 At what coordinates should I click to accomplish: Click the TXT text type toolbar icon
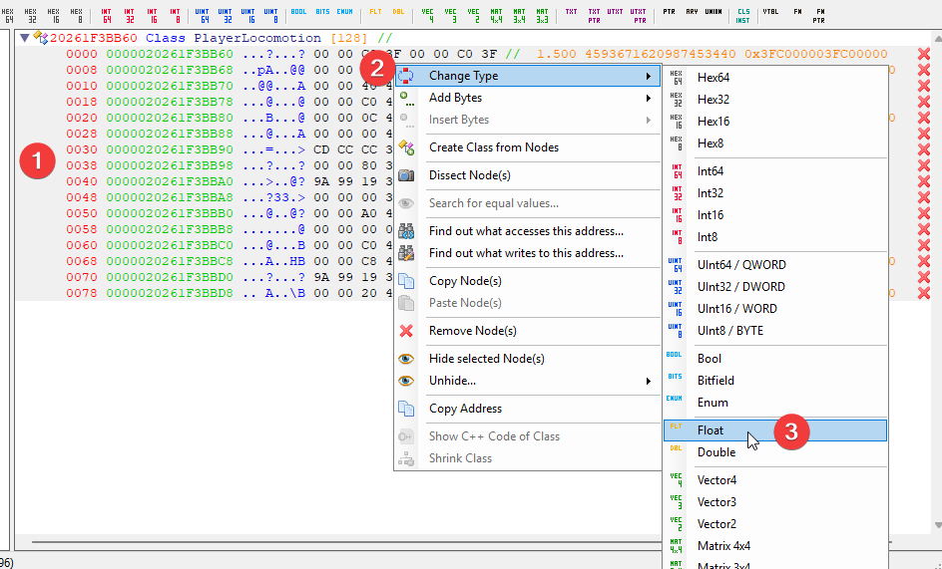(572, 12)
